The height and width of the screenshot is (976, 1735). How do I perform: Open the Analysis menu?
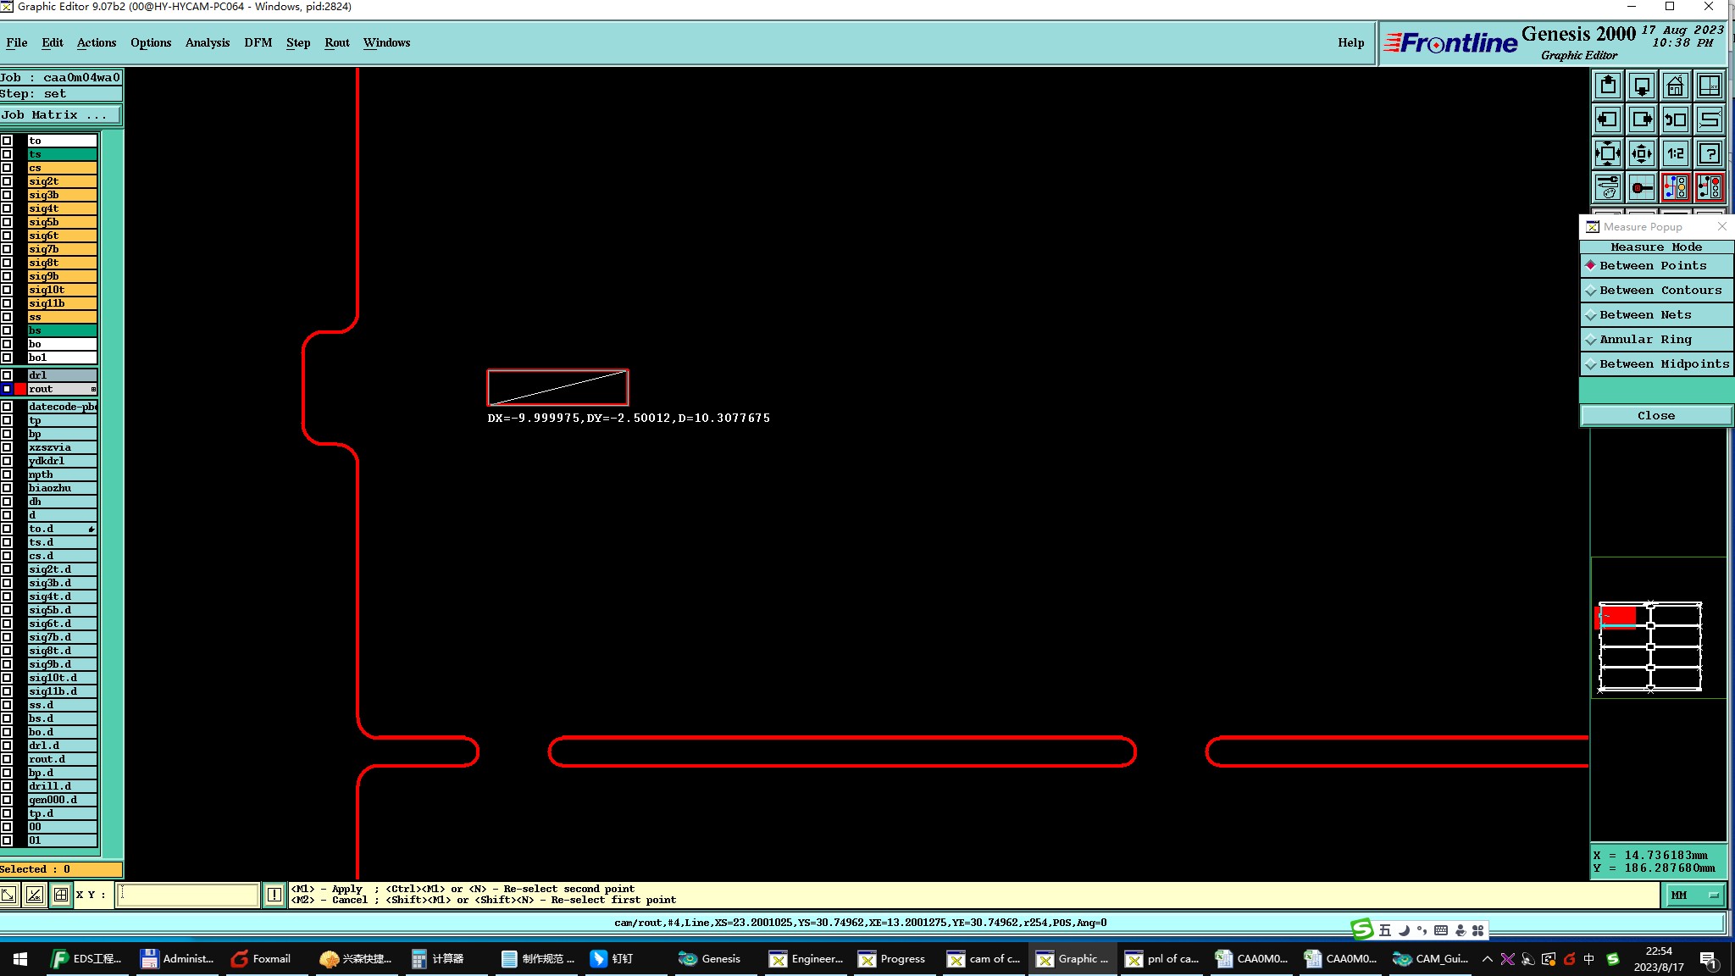(207, 42)
